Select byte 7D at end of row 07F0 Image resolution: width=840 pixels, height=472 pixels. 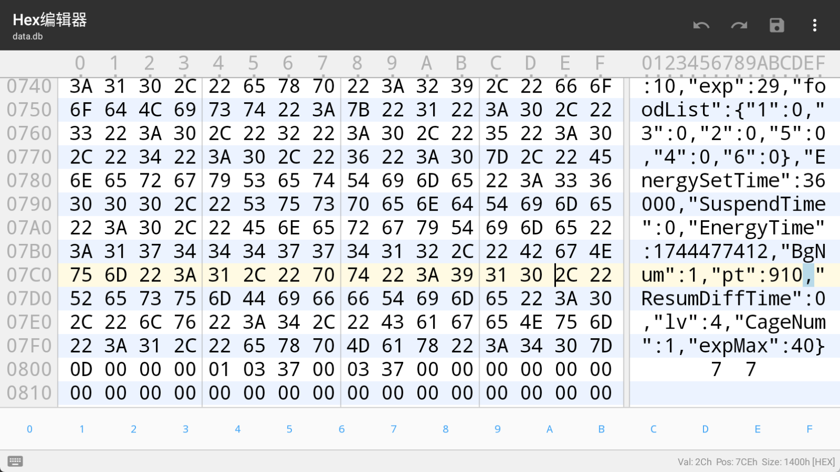[x=600, y=346]
